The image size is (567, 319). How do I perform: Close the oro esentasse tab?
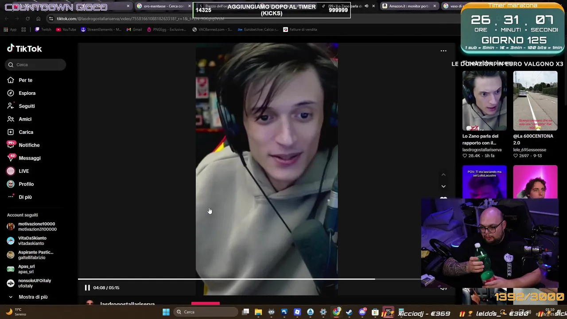point(190,6)
